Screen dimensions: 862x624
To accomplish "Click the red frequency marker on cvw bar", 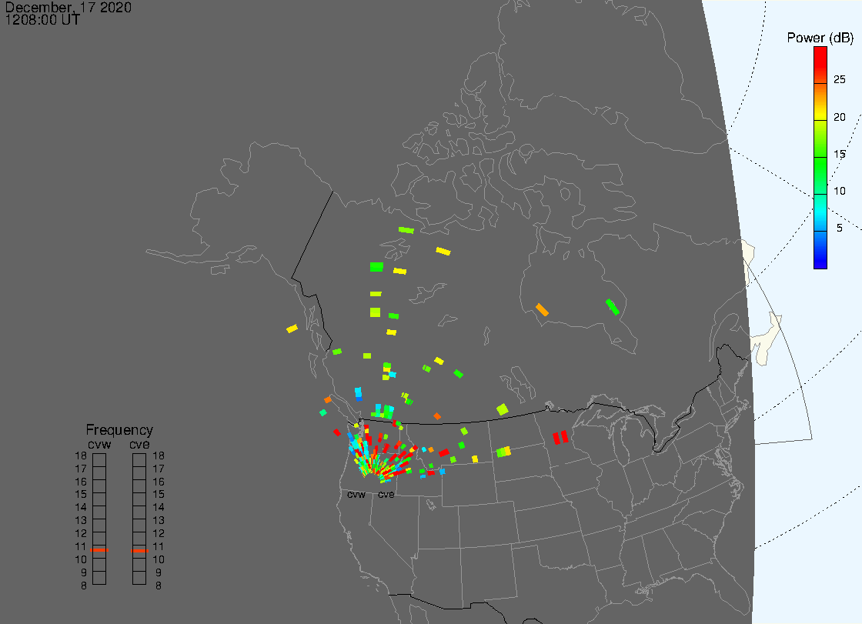I will [99, 550].
